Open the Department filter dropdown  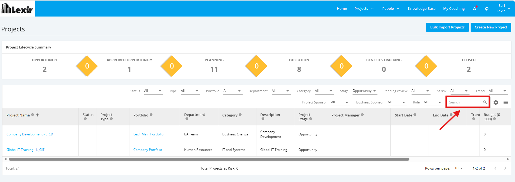[281, 91]
